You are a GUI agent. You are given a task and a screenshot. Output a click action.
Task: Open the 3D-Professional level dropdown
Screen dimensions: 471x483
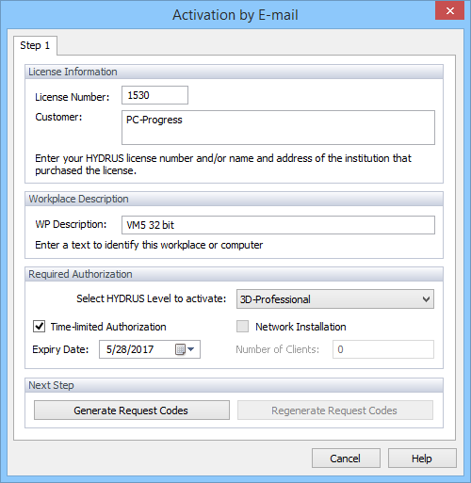[x=335, y=299]
